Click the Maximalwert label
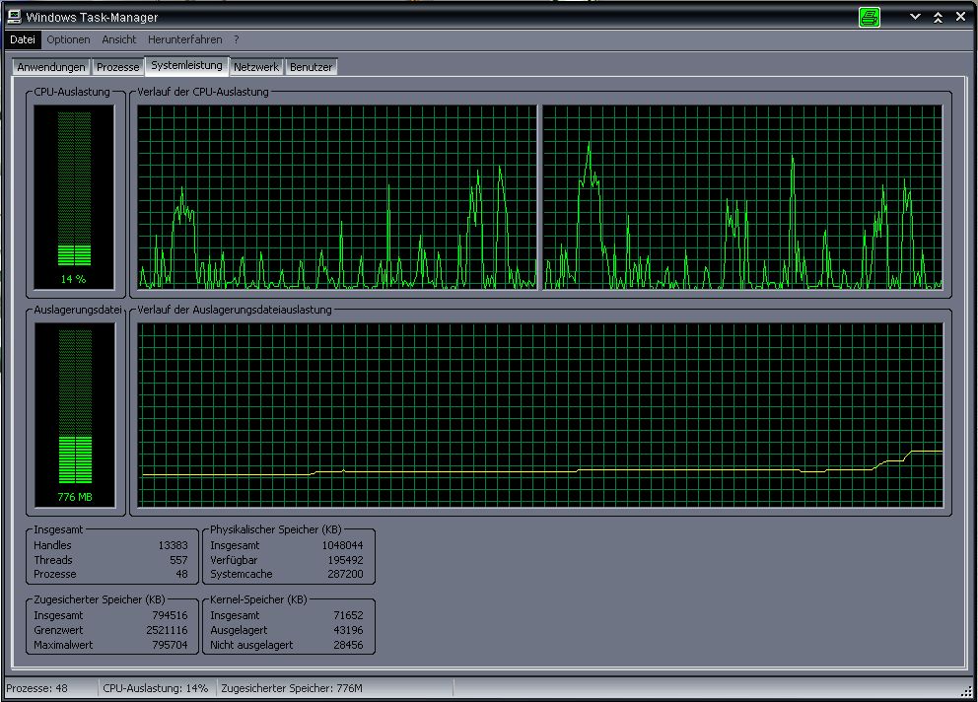Image resolution: width=978 pixels, height=702 pixels. pyautogui.click(x=63, y=645)
